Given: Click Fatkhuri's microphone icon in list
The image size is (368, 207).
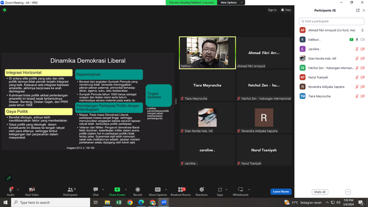Looking at the screenshot, I should click(357, 40).
